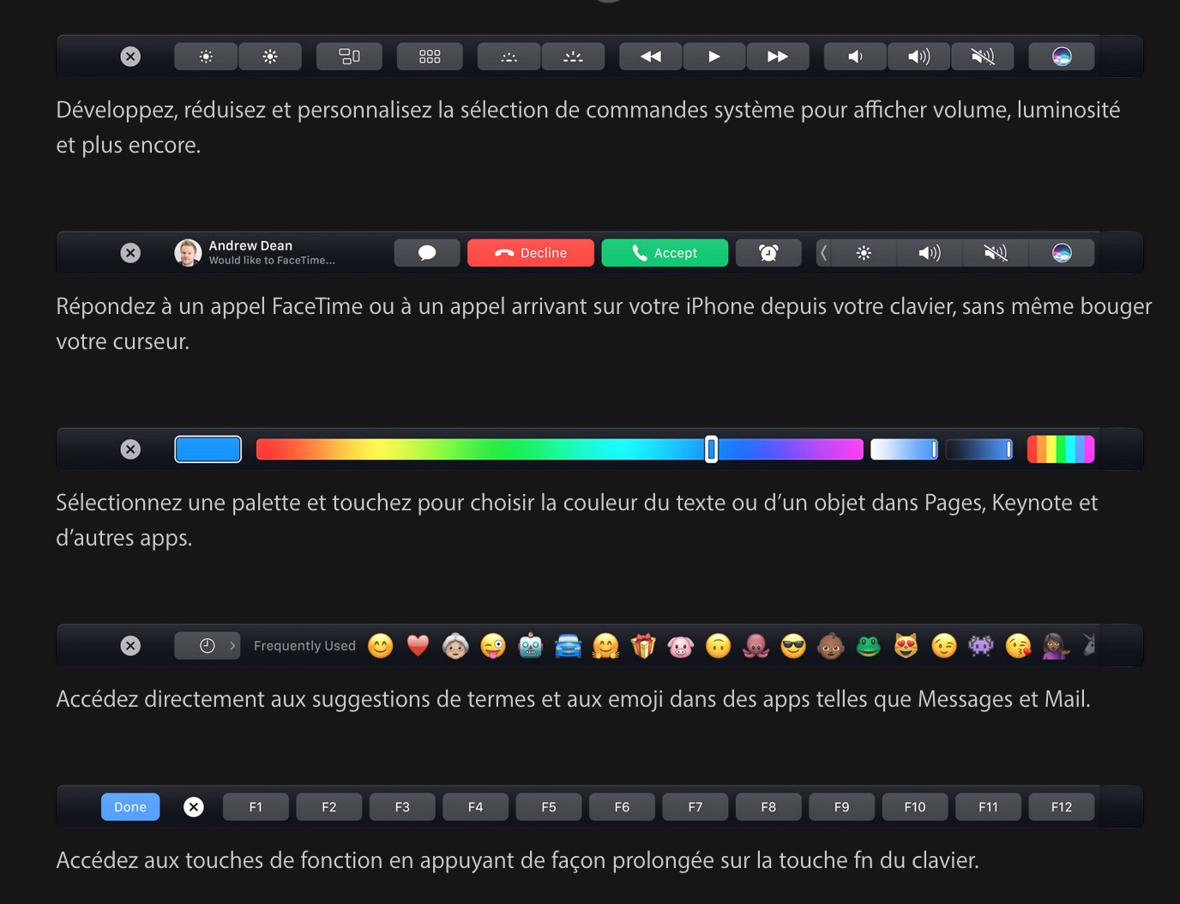Tap the play button
Viewport: 1180px width, 904px height.
[714, 57]
